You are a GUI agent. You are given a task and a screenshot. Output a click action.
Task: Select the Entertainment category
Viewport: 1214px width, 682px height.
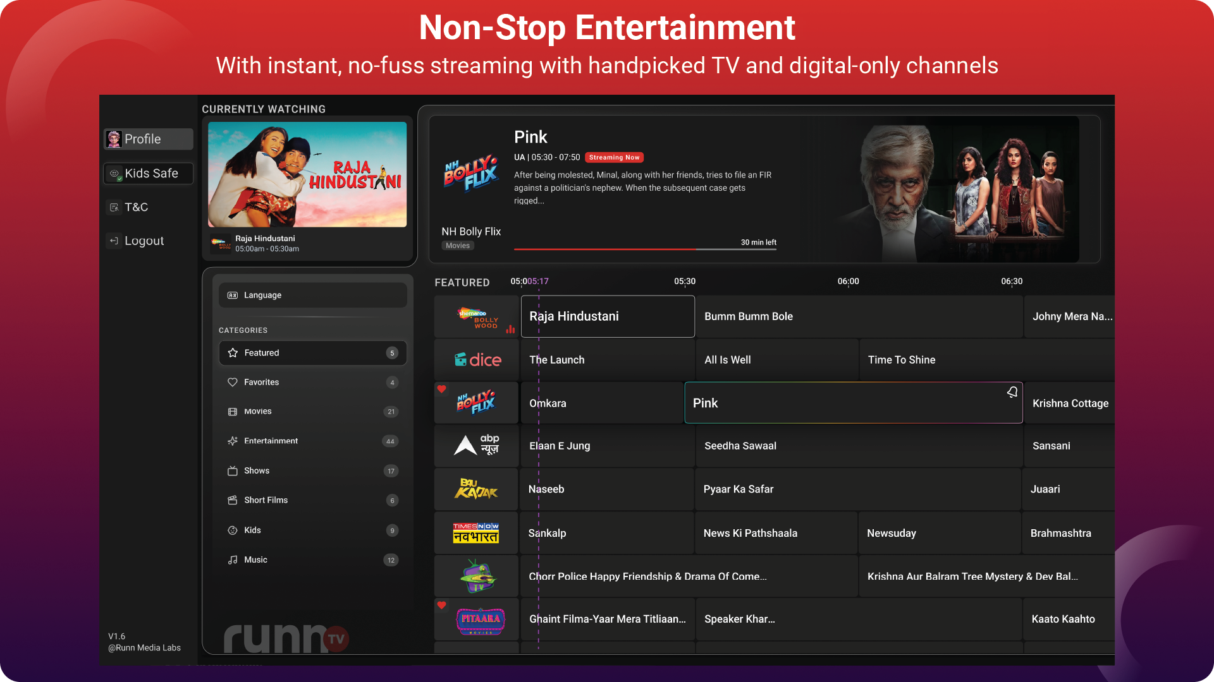[x=312, y=441]
